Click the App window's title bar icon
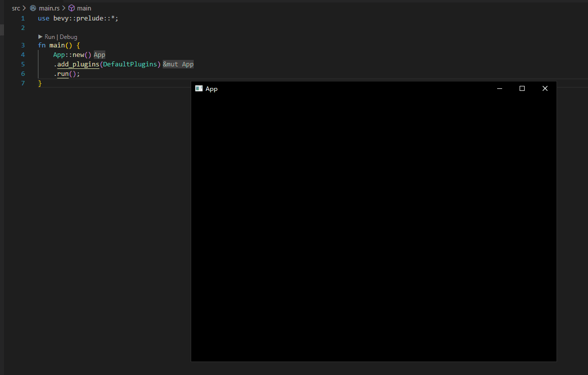 pos(199,88)
